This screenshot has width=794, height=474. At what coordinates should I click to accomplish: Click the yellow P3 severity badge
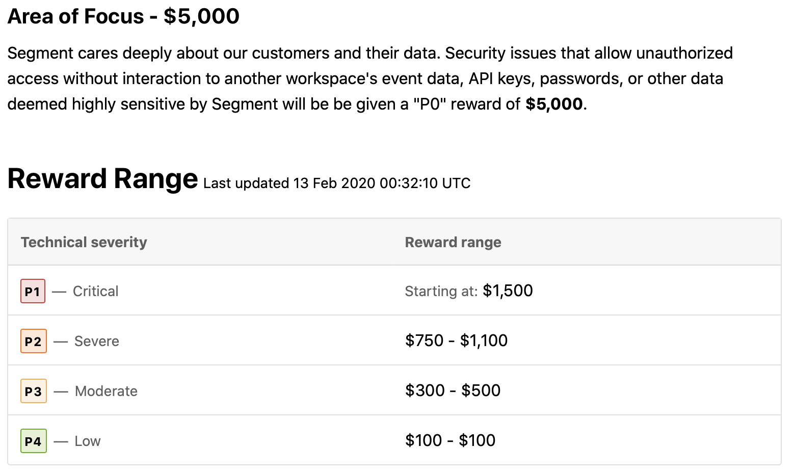tap(34, 391)
